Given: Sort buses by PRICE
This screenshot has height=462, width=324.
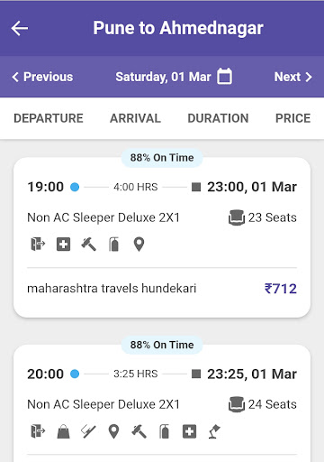Looking at the screenshot, I should tap(292, 118).
